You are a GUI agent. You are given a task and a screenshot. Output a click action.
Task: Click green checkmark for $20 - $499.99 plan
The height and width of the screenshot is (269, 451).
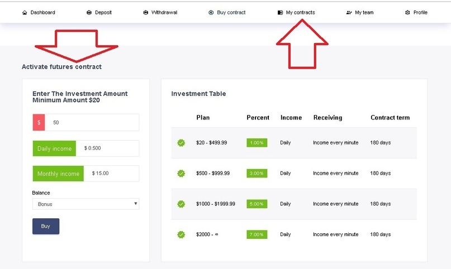click(181, 143)
